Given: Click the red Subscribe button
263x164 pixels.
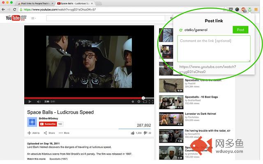Looking at the screenshot, I should point(48,124).
